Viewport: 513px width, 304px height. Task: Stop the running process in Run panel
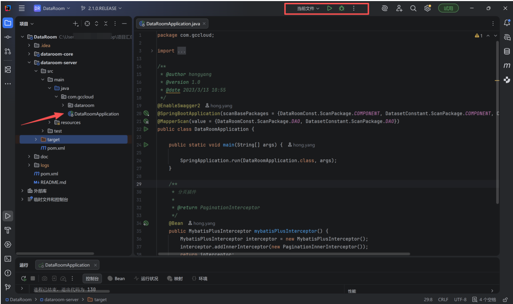(33, 278)
